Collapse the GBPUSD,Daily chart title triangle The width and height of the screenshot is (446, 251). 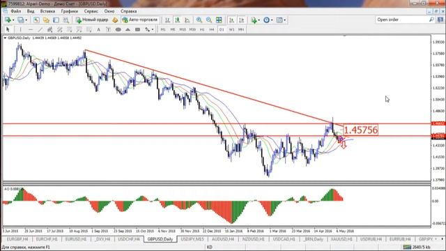(5, 38)
